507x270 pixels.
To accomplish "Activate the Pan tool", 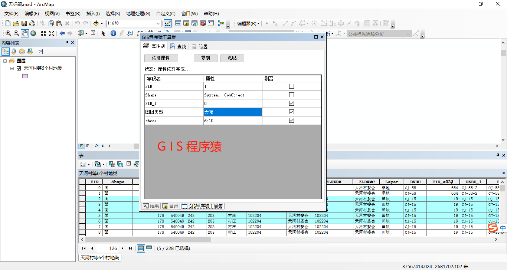I will (x=25, y=33).
